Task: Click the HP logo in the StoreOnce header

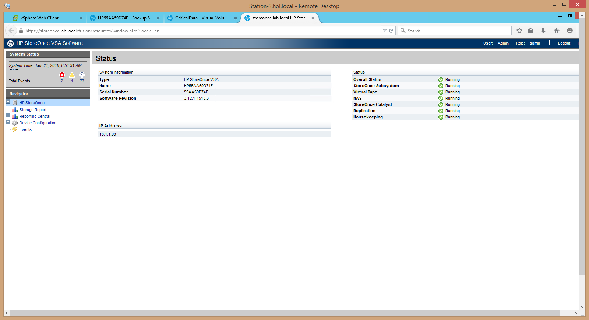Action: (11, 43)
